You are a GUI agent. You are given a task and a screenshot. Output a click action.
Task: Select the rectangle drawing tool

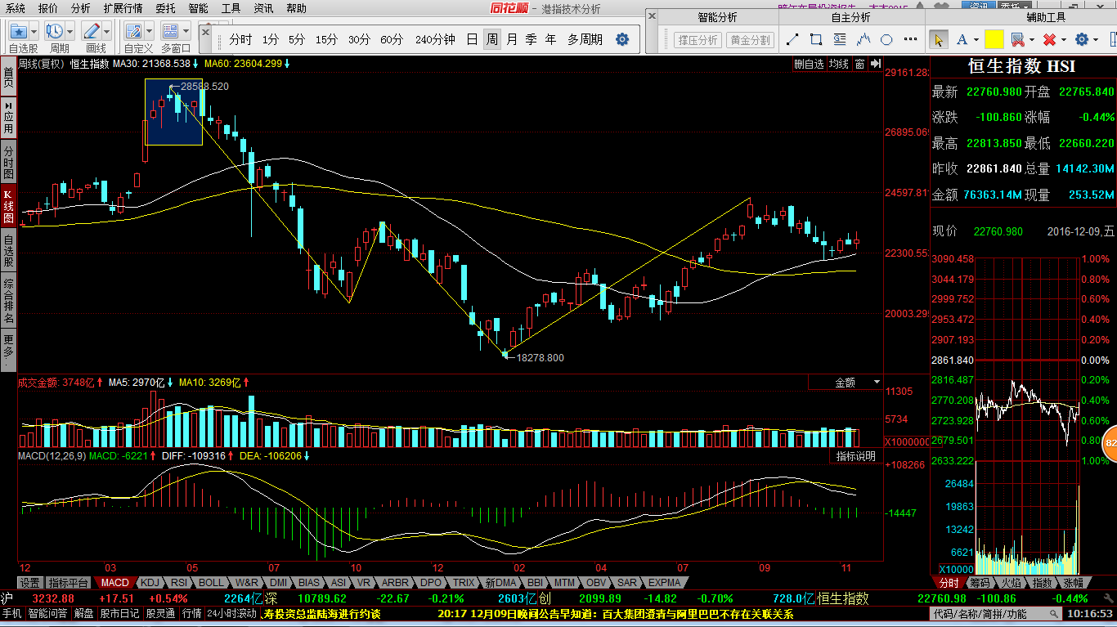[815, 39]
